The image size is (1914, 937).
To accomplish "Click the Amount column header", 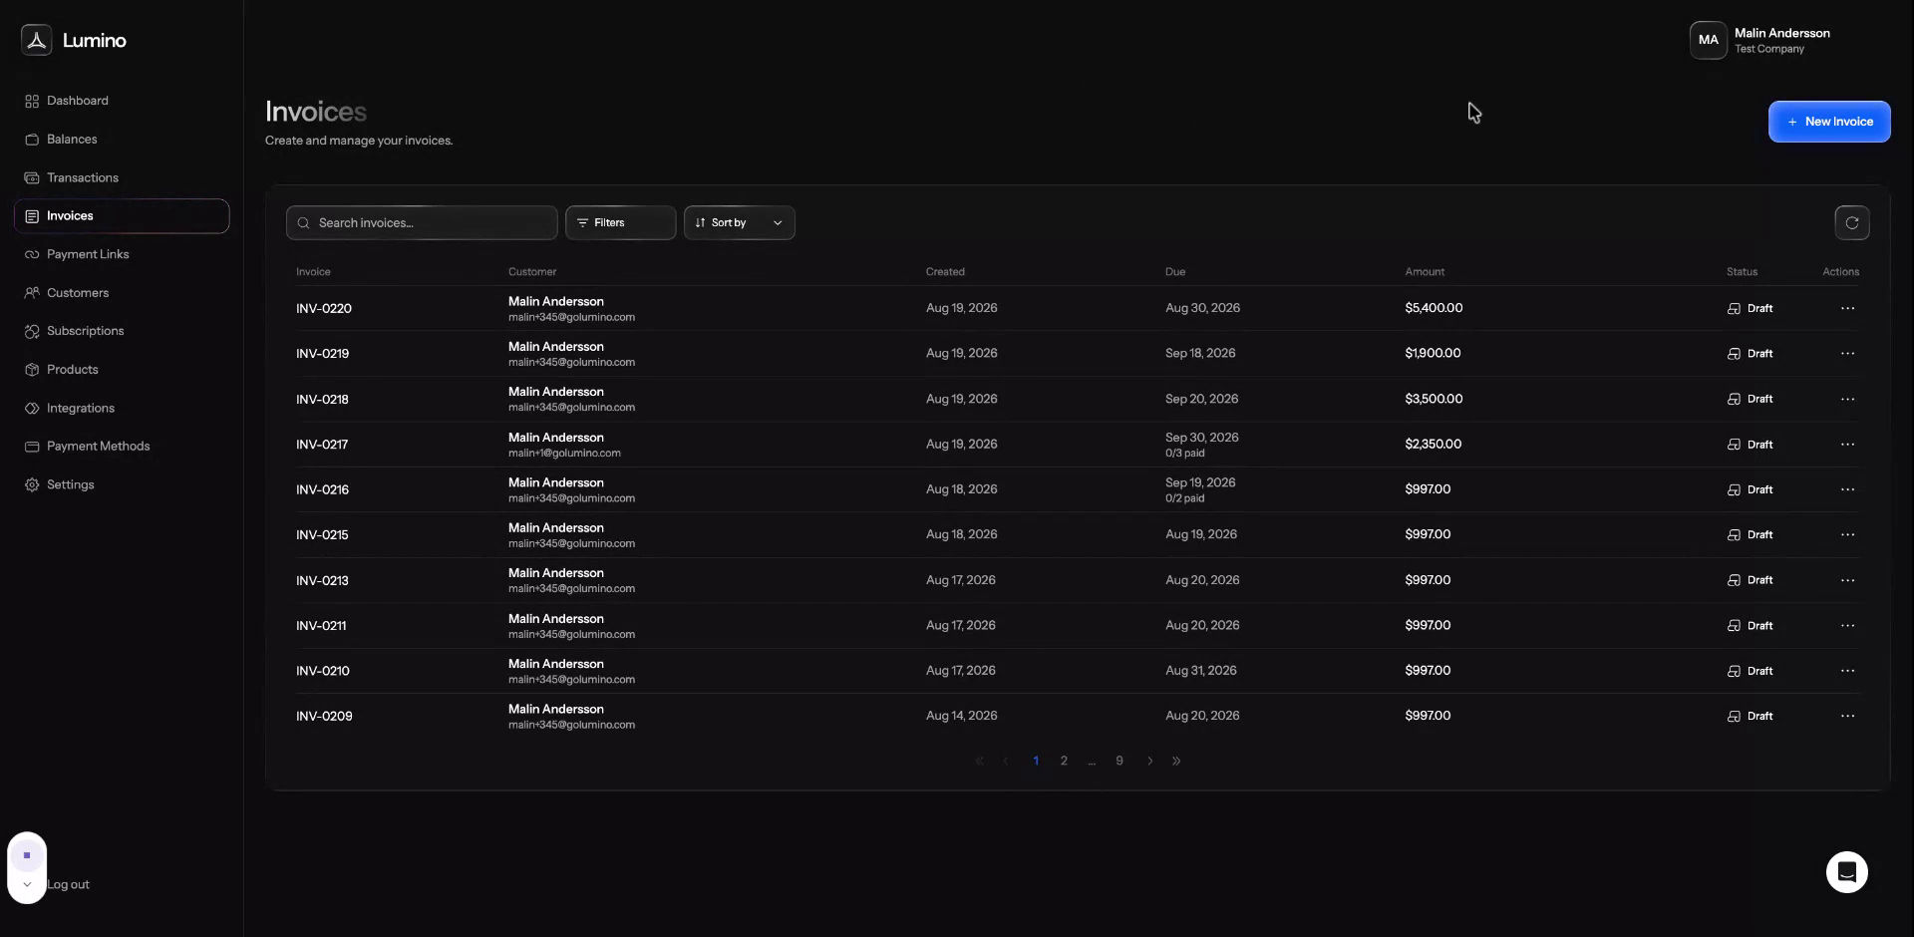I will (x=1425, y=272).
